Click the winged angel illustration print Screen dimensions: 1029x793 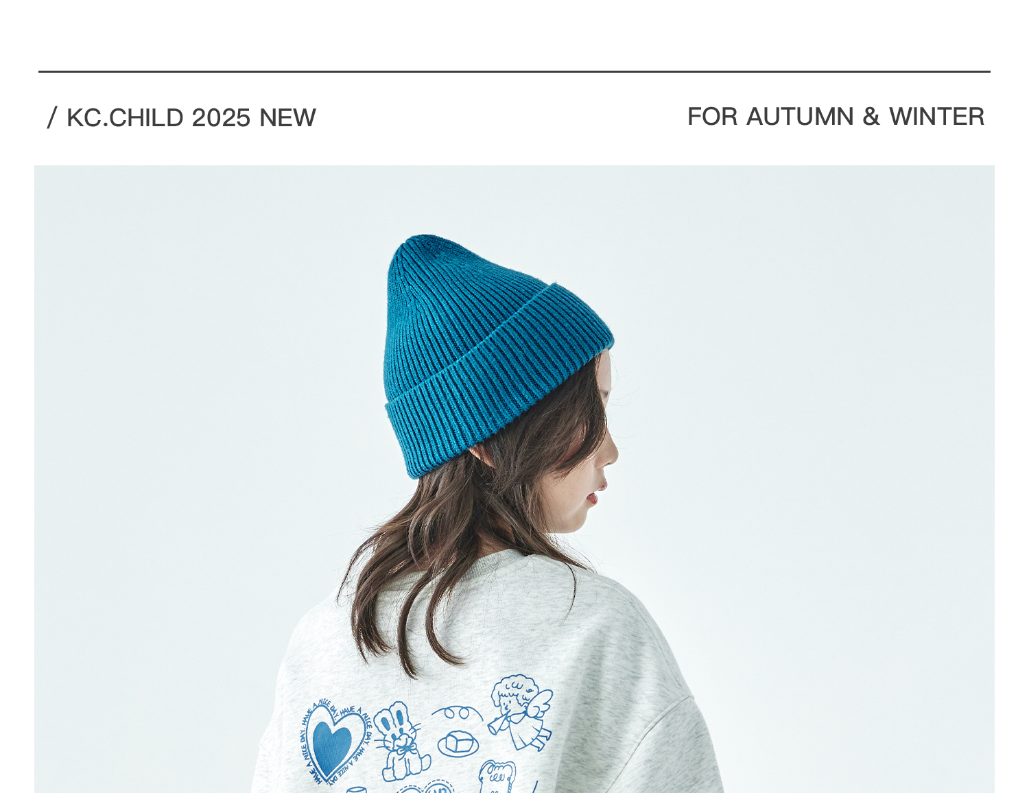(x=521, y=712)
